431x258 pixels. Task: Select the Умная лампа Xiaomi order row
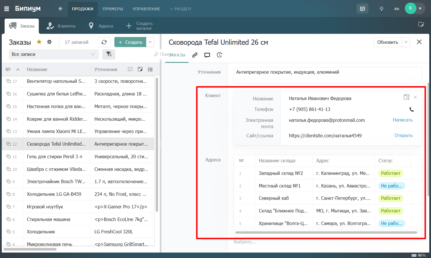78,131
